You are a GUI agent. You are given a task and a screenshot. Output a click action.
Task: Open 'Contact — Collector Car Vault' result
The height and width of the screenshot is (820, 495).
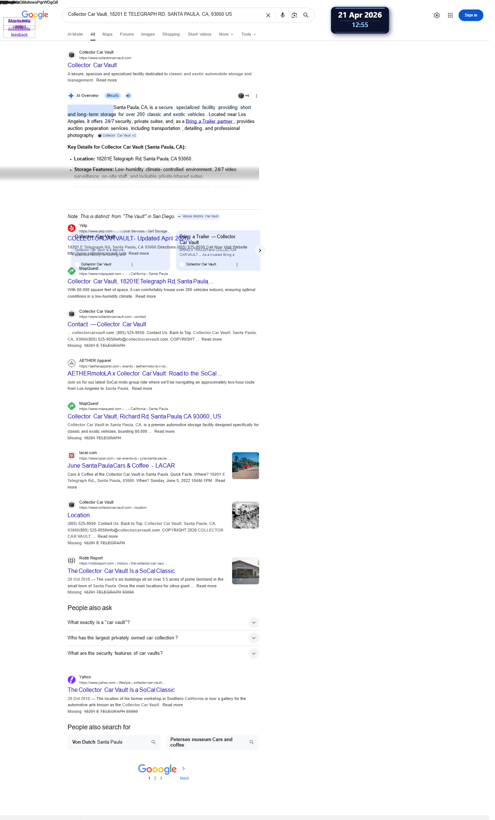point(107,324)
